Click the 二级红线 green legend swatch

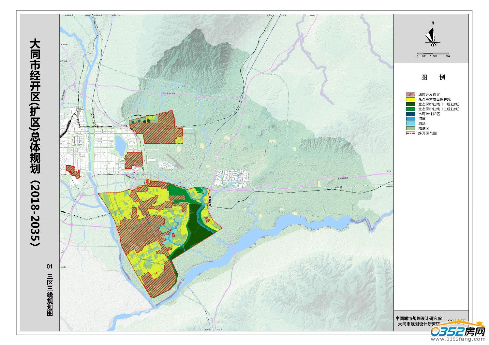click(410, 109)
